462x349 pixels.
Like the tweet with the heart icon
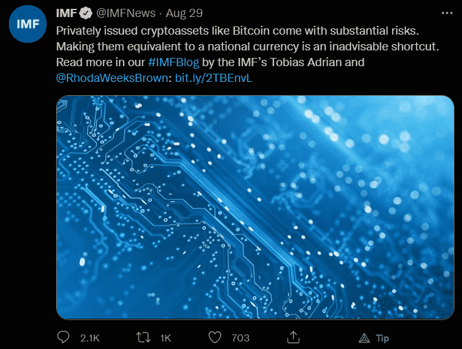215,338
